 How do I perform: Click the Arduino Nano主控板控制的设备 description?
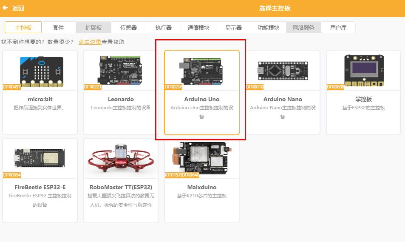click(283, 112)
